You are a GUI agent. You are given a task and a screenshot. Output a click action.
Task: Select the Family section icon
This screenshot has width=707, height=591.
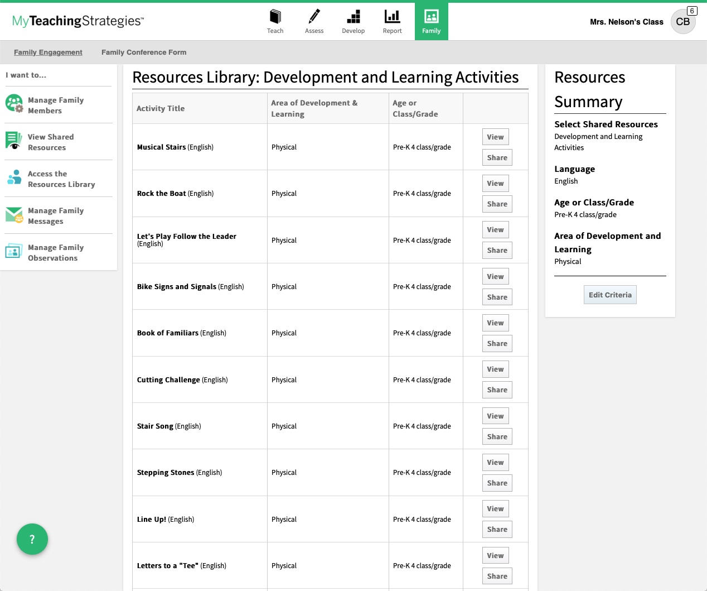point(431,17)
